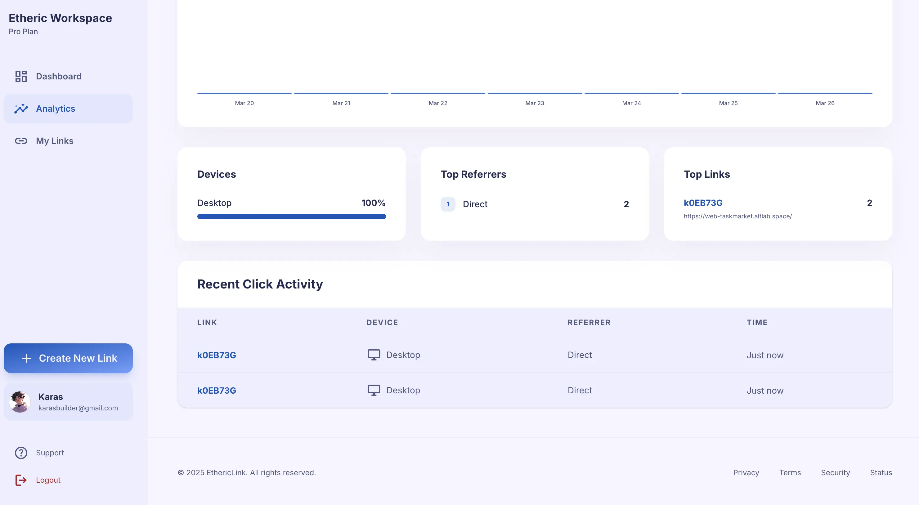Click the Dashboard grid icon
The width and height of the screenshot is (919, 505).
click(21, 76)
